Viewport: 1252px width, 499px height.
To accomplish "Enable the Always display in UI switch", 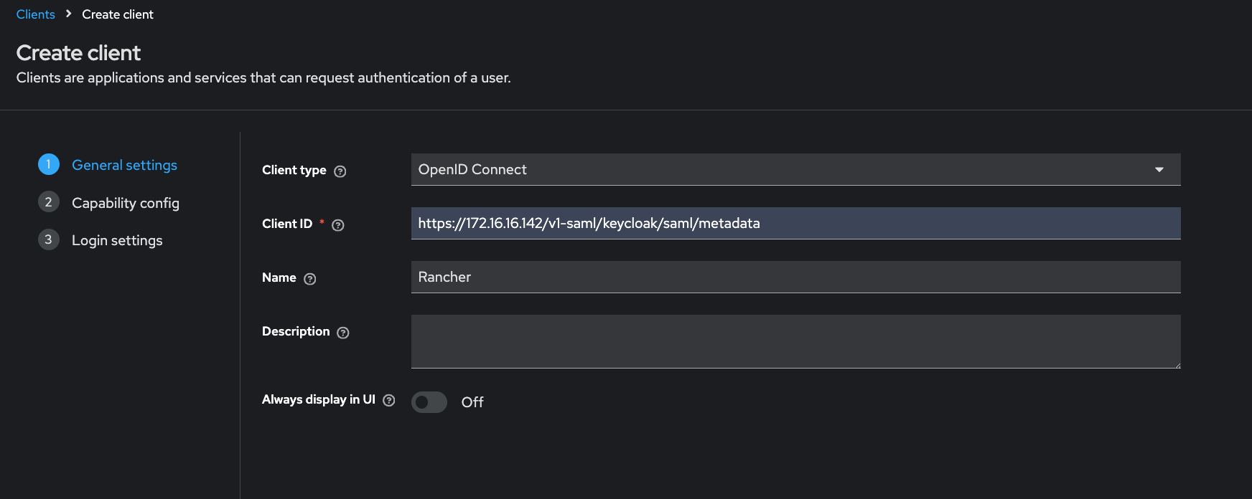I will pyautogui.click(x=429, y=402).
